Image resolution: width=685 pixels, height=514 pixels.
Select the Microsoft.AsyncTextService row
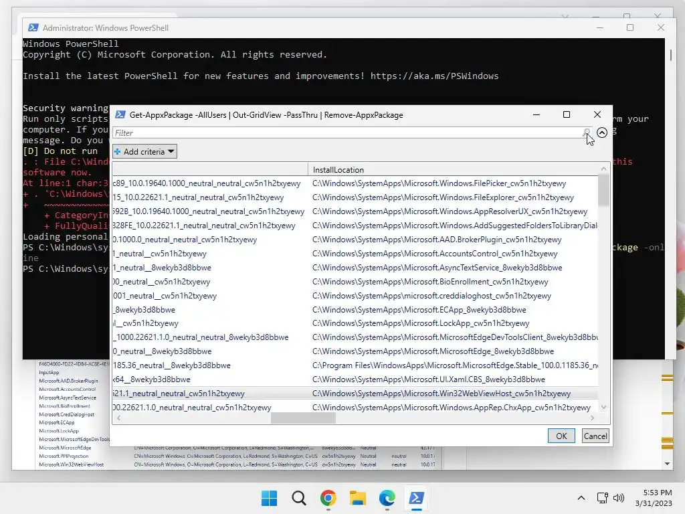355,268
